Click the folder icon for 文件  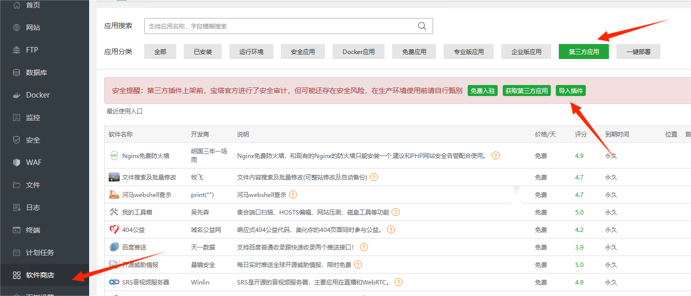click(x=17, y=185)
